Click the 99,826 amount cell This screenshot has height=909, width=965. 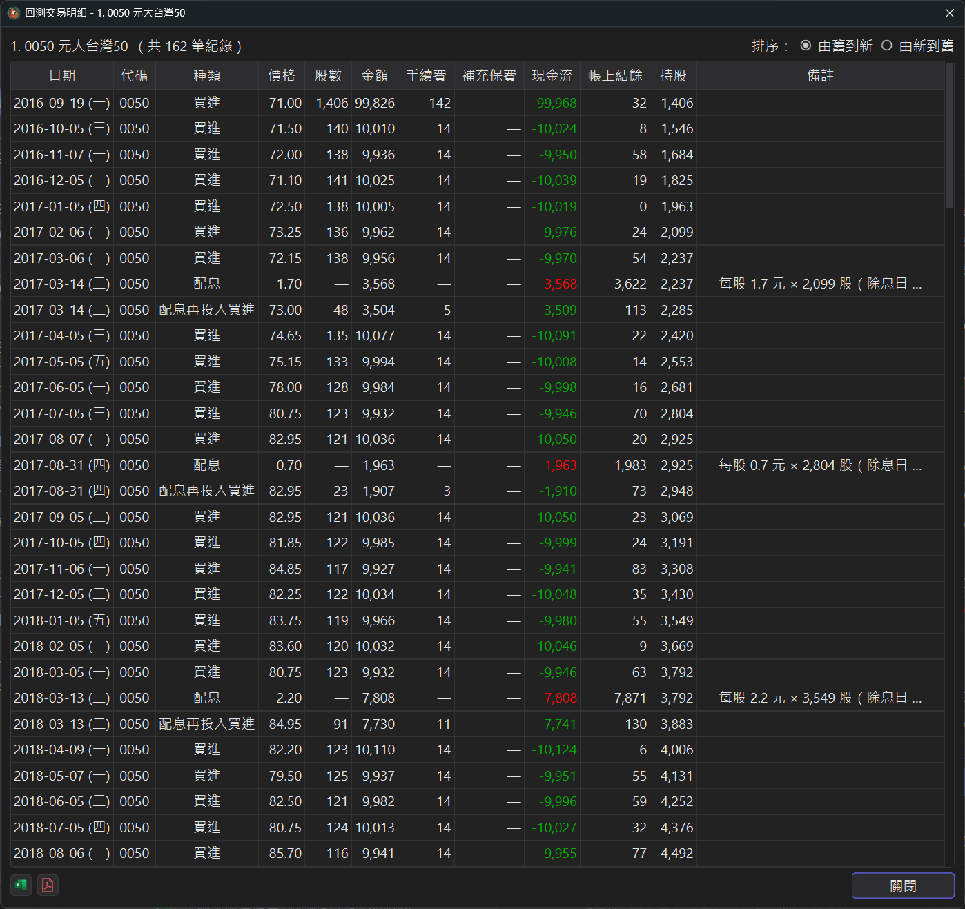pos(375,103)
